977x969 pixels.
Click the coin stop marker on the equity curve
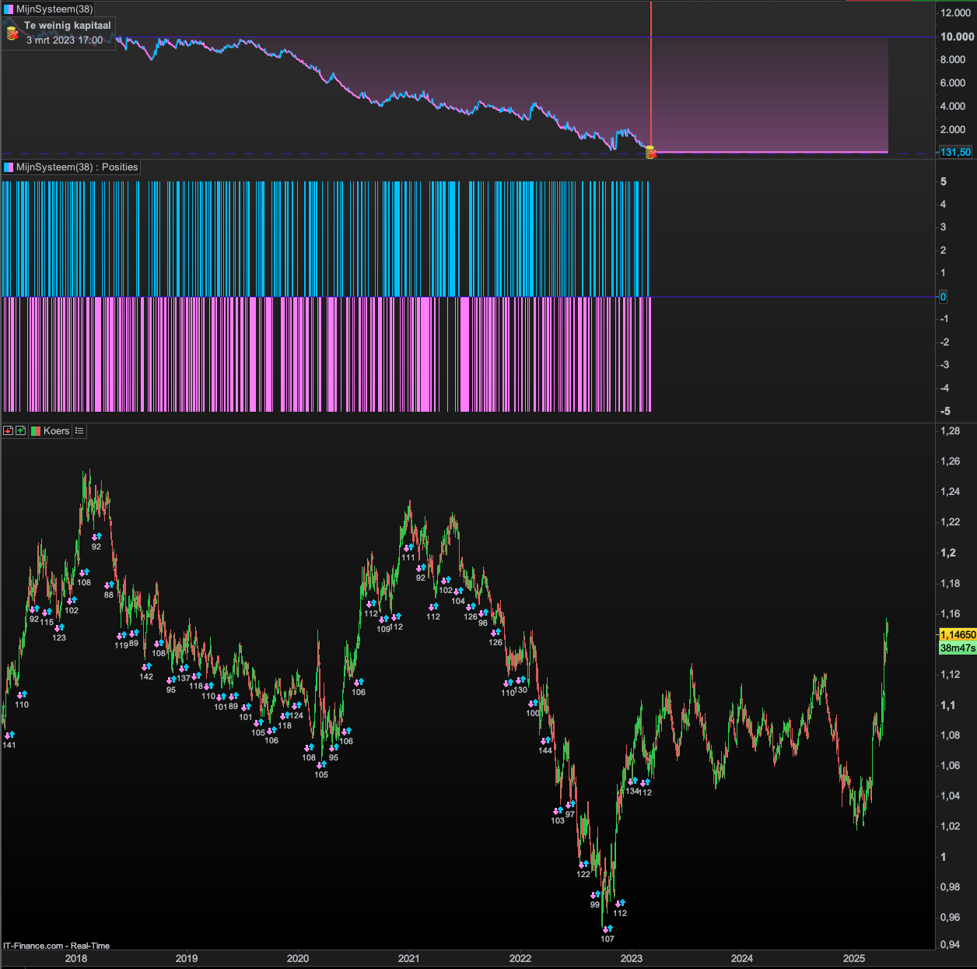pos(650,153)
